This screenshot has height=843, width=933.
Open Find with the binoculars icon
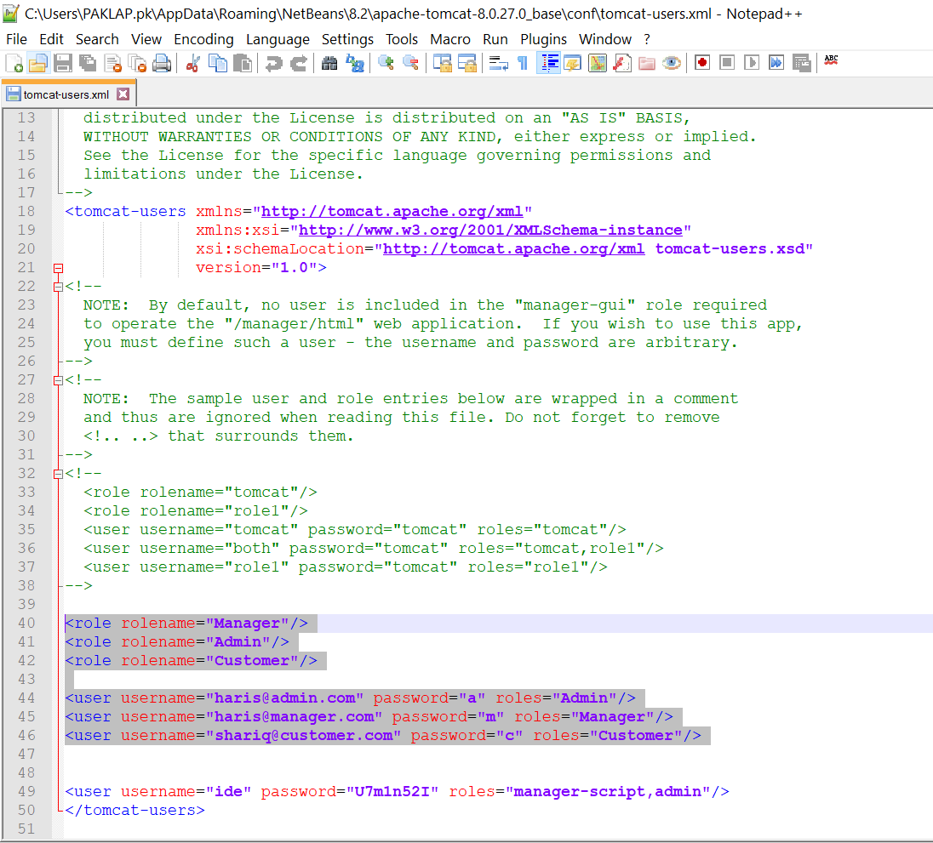(329, 63)
